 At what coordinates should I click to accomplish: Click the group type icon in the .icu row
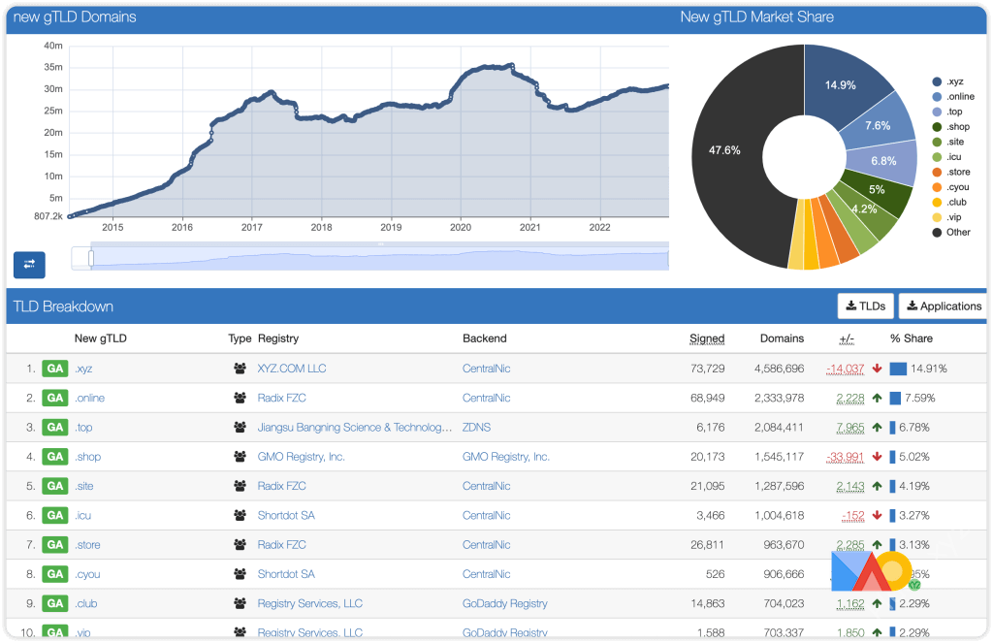pyautogui.click(x=240, y=516)
